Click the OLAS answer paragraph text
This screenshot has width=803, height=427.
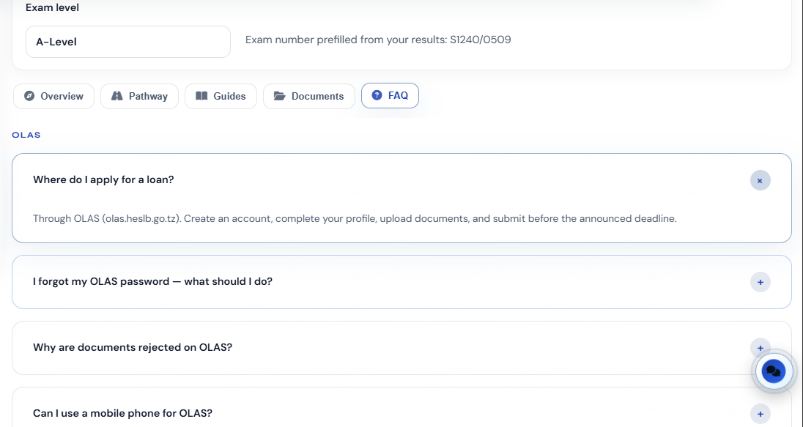355,218
